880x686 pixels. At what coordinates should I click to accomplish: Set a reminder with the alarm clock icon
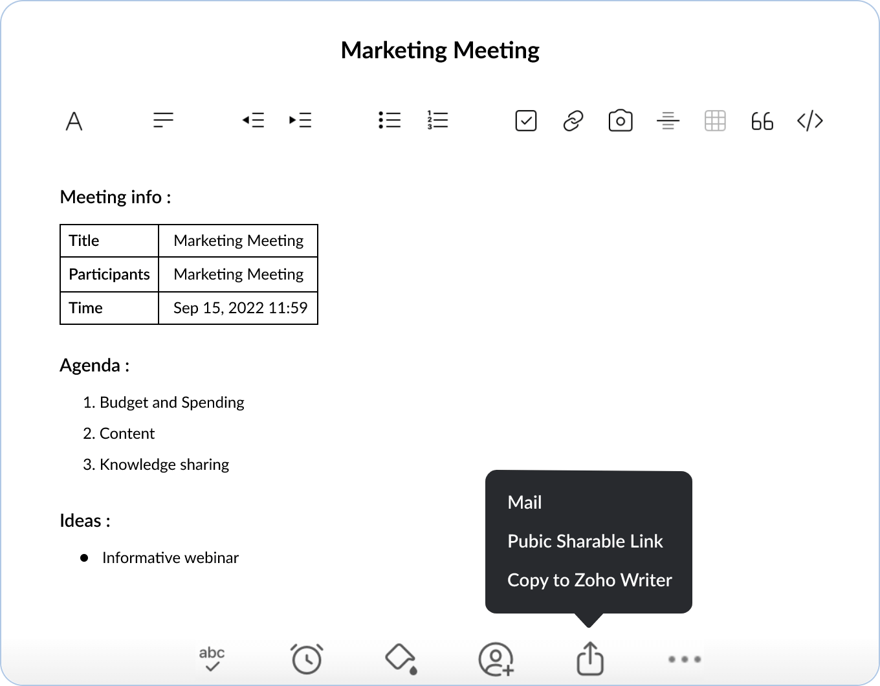coord(307,659)
